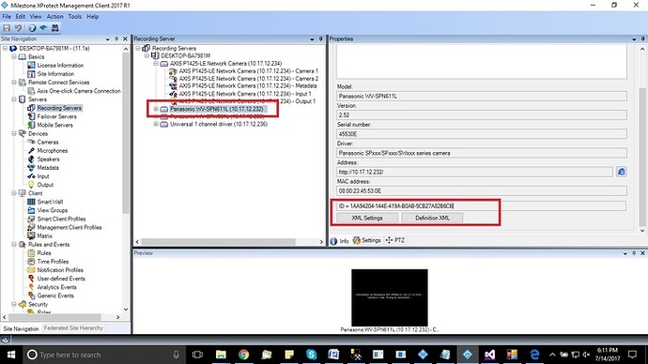Open Chrome from the taskbar
The width and height of the screenshot is (648, 364).
[x=244, y=355]
